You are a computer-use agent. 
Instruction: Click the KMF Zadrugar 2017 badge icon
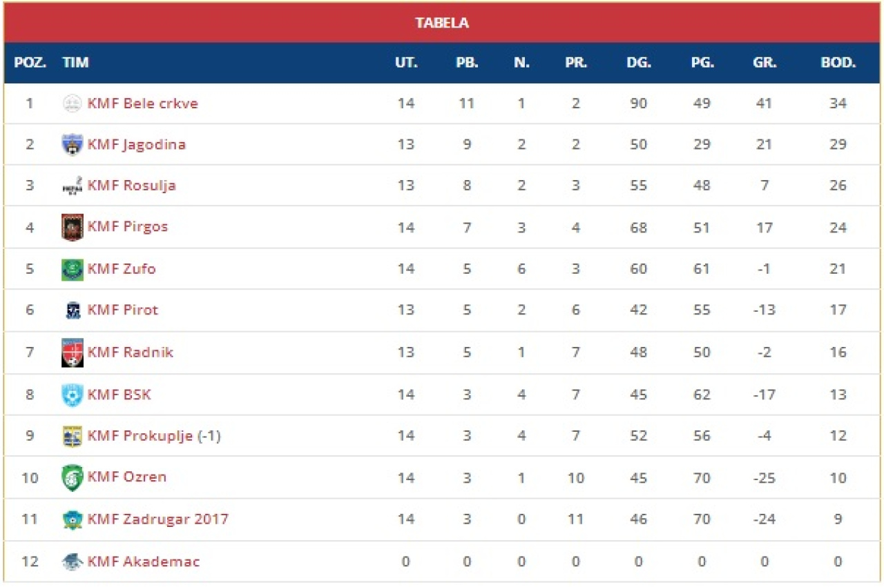72,519
